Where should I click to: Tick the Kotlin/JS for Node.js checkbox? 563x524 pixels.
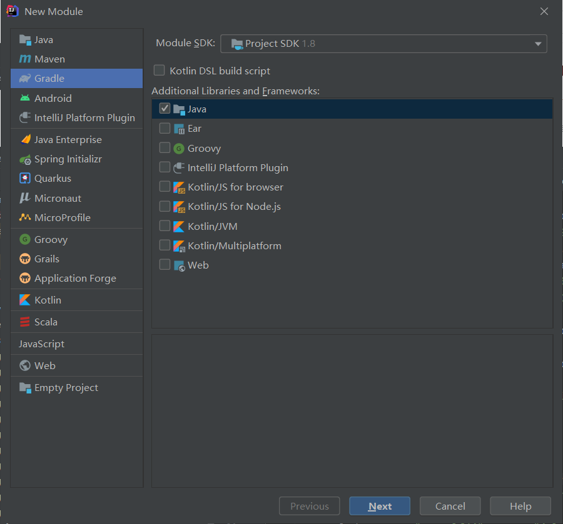(165, 205)
